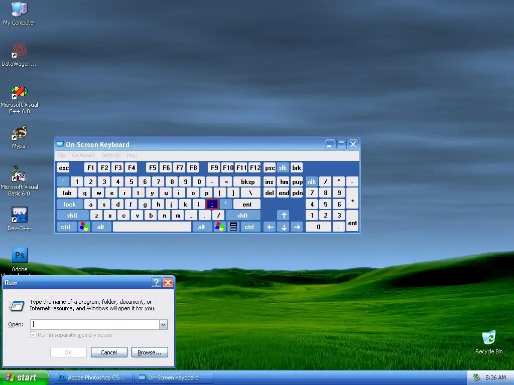Select the Dev-C++ desktop shortcut

[x=19, y=219]
